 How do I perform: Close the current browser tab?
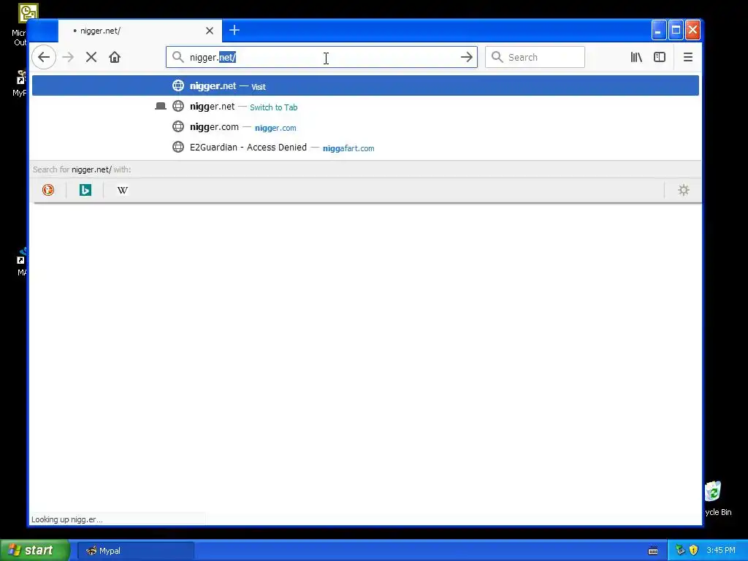[x=210, y=31]
